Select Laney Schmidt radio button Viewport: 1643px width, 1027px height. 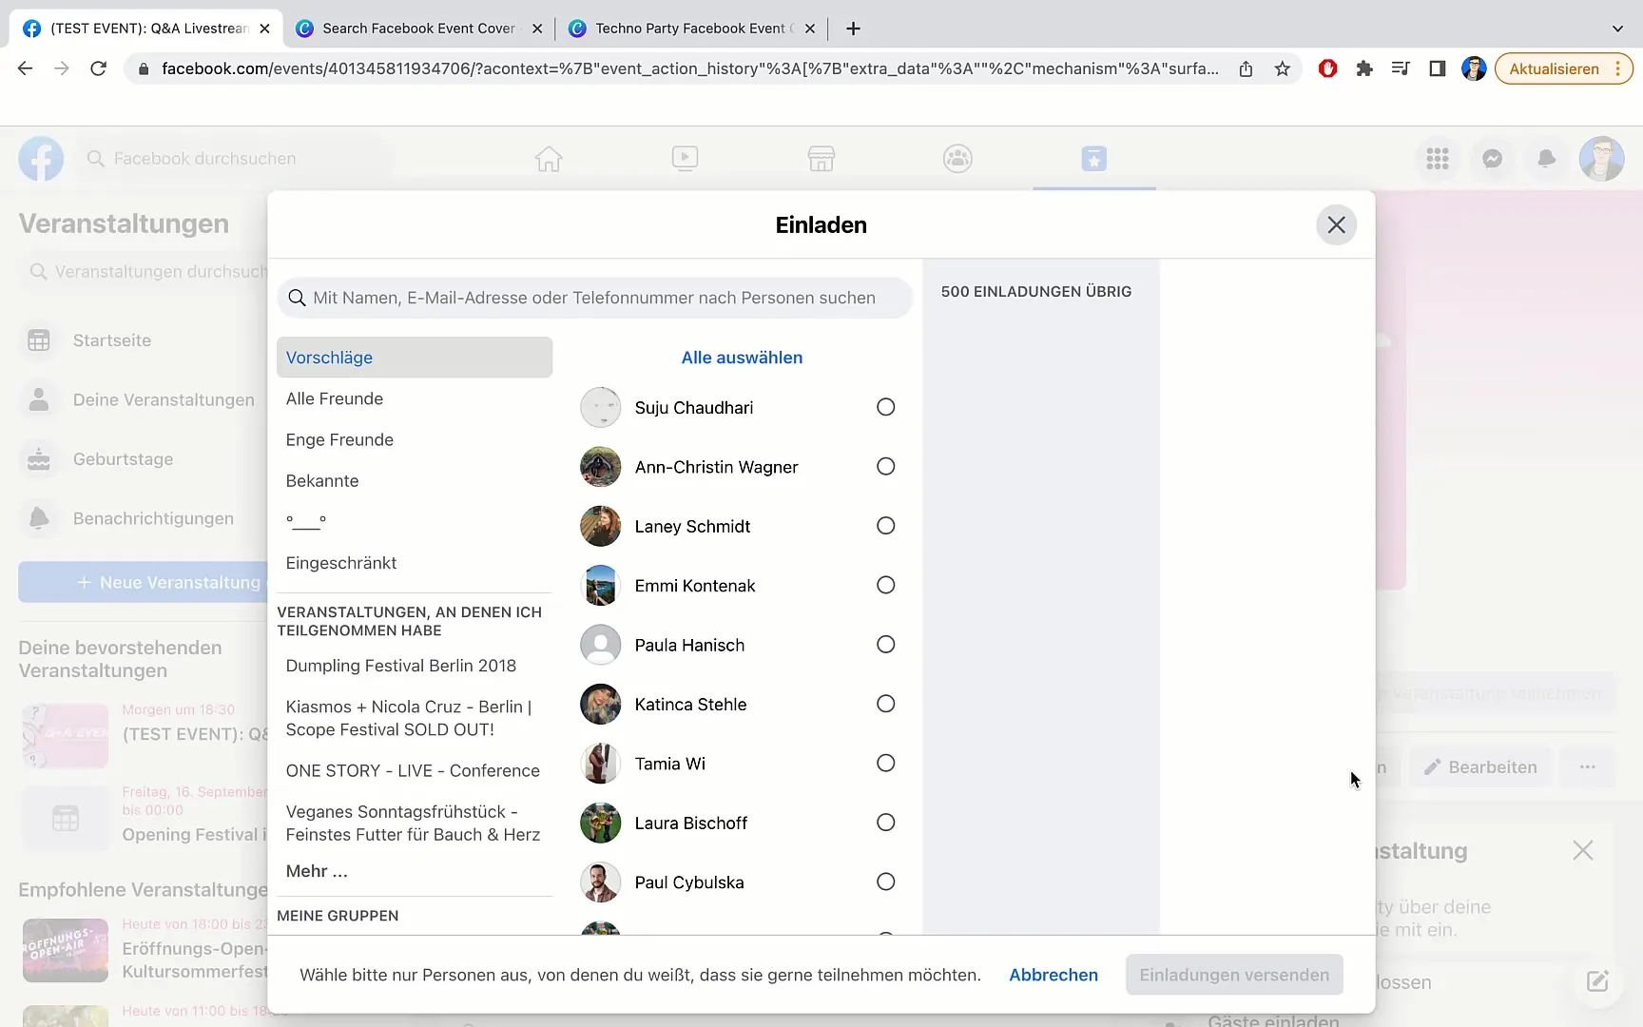click(885, 526)
